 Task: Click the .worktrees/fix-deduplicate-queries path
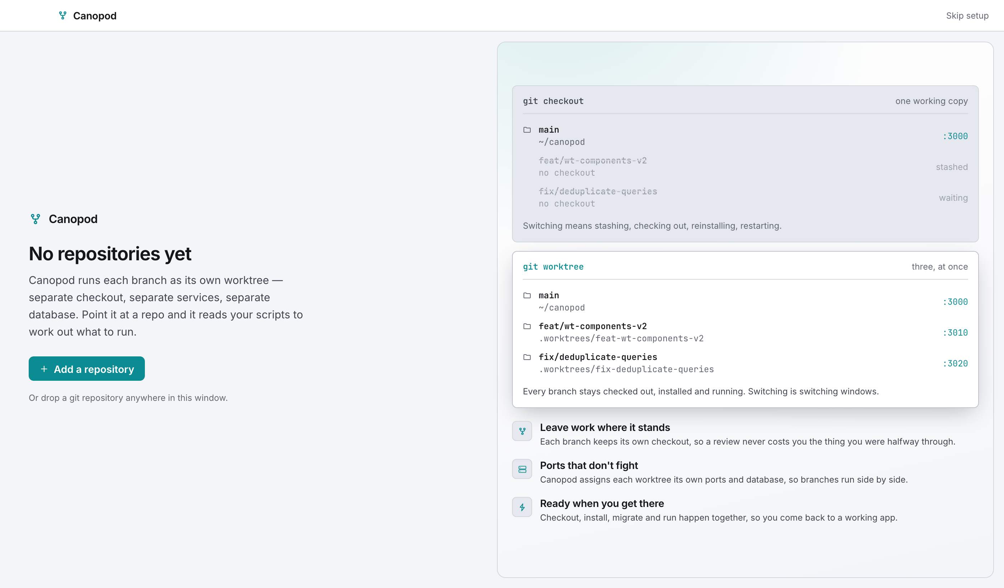(626, 369)
